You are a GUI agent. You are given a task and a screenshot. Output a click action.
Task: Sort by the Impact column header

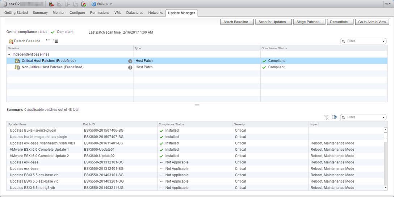click(348, 124)
